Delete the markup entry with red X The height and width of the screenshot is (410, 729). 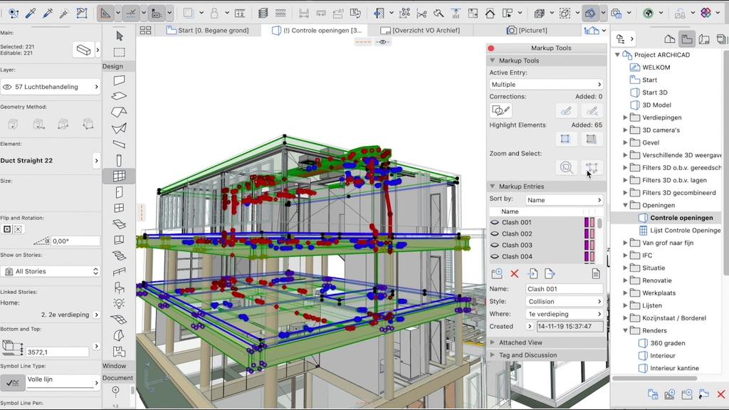514,273
